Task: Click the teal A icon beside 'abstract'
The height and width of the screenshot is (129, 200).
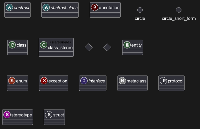Action: tap(9, 8)
